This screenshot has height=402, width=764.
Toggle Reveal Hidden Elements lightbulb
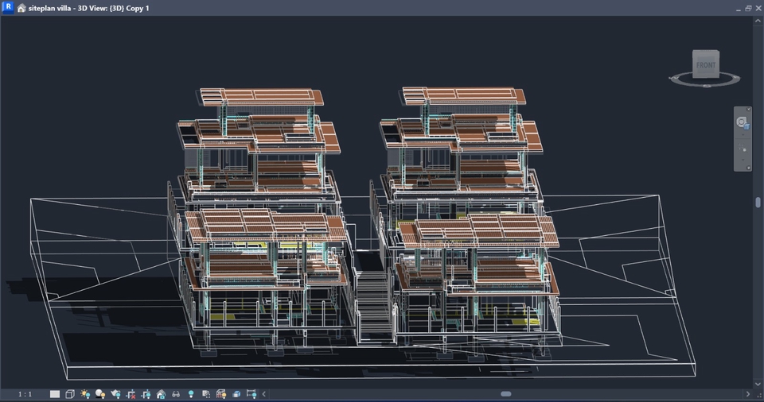click(191, 394)
